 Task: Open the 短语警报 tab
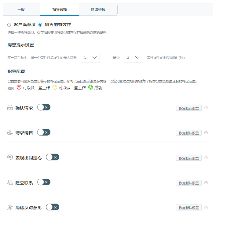98,10
